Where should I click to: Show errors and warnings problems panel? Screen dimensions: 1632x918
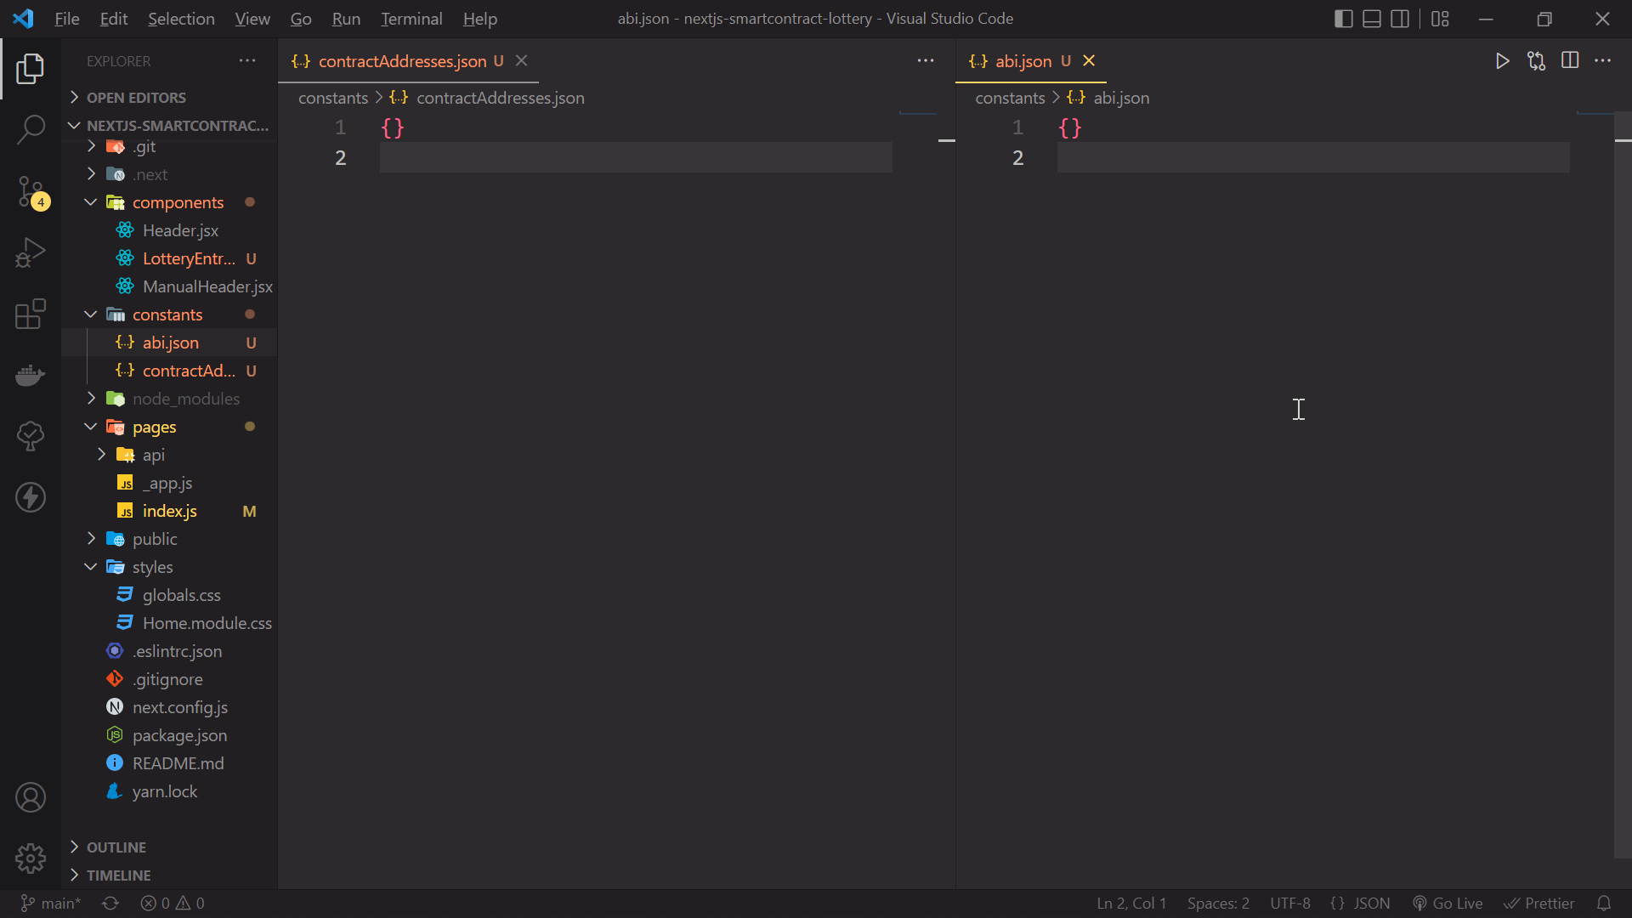pos(173,904)
